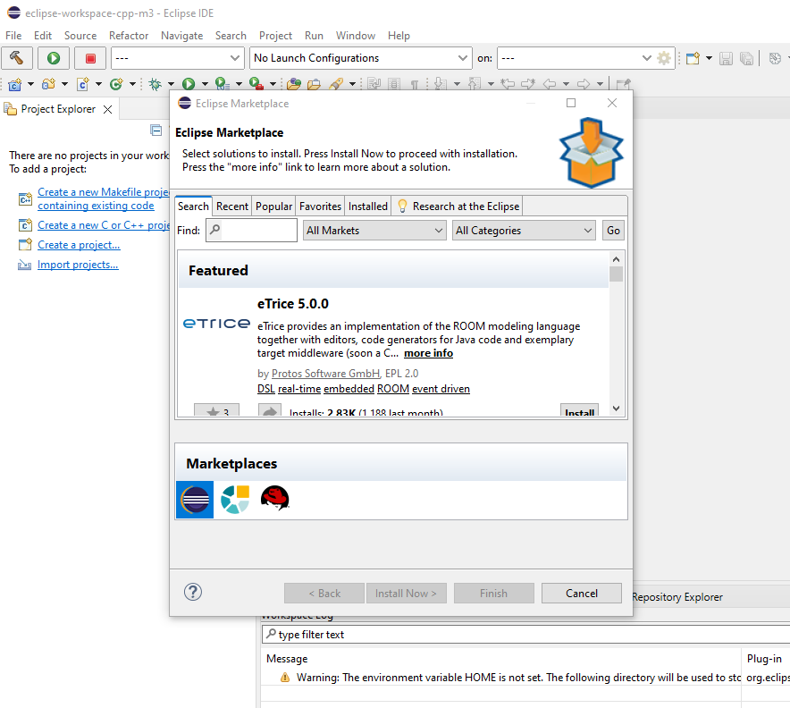Star the eTrice listing as favorite

[x=216, y=410]
